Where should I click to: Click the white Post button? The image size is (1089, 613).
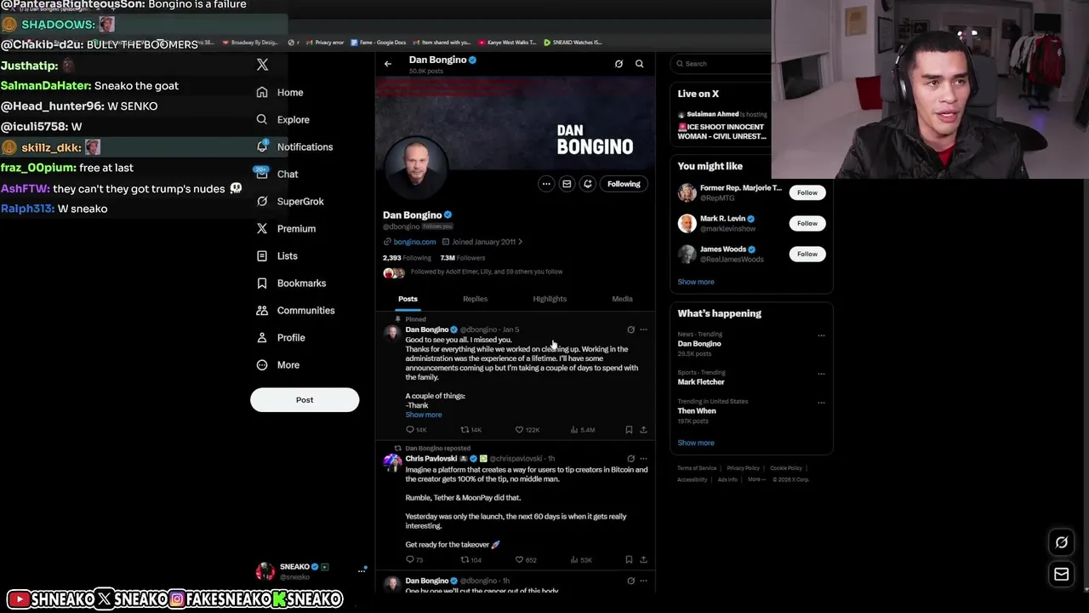[305, 399]
